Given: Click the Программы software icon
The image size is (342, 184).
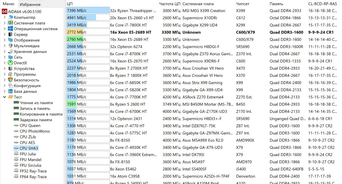Looking at the screenshot, I should [10, 74].
